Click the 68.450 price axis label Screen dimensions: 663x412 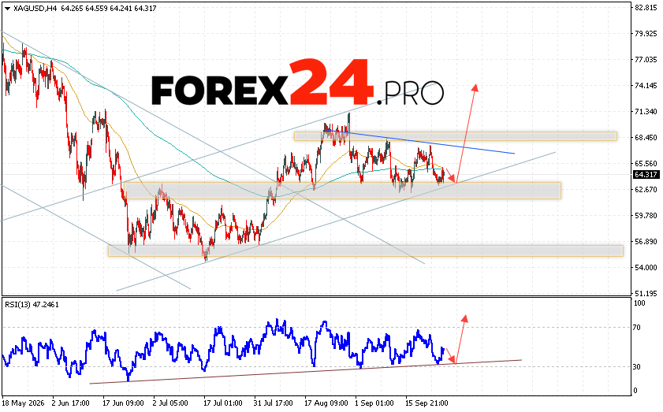pos(646,137)
